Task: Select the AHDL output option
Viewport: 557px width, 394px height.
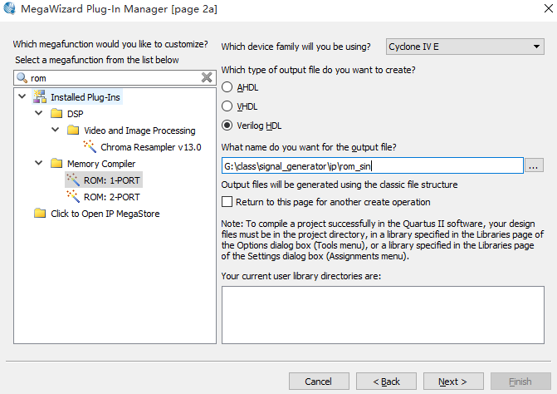Action: click(227, 87)
